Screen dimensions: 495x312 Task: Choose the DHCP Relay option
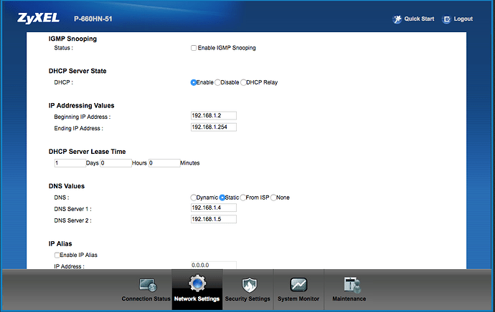(x=243, y=82)
